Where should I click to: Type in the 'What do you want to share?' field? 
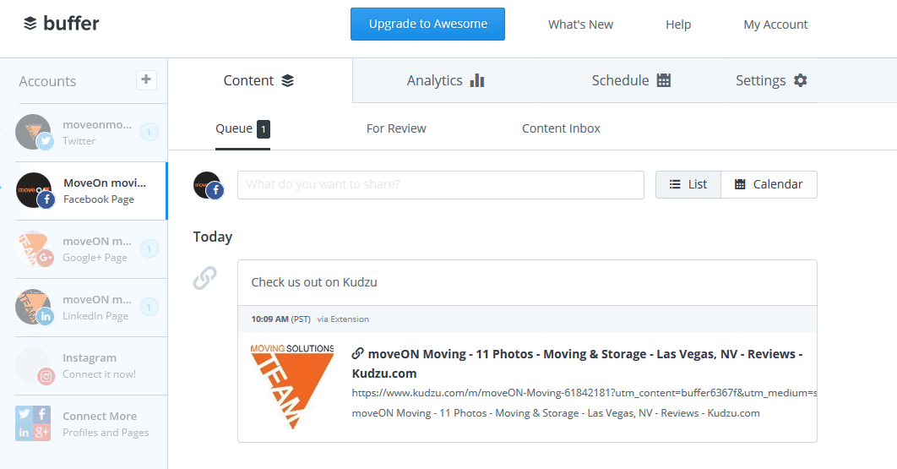coord(440,184)
